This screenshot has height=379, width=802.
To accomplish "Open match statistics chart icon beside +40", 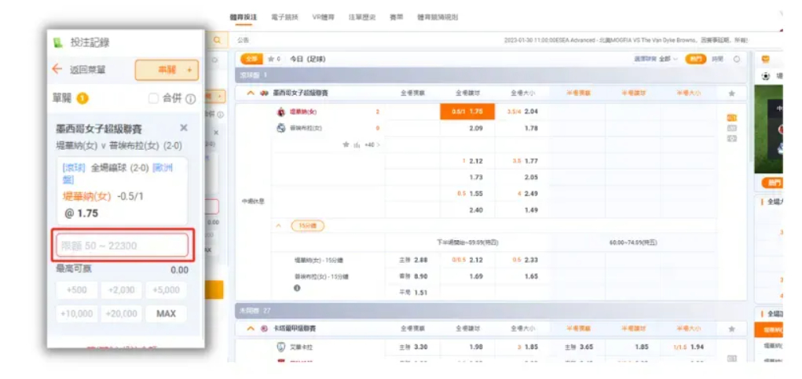I will (x=356, y=144).
